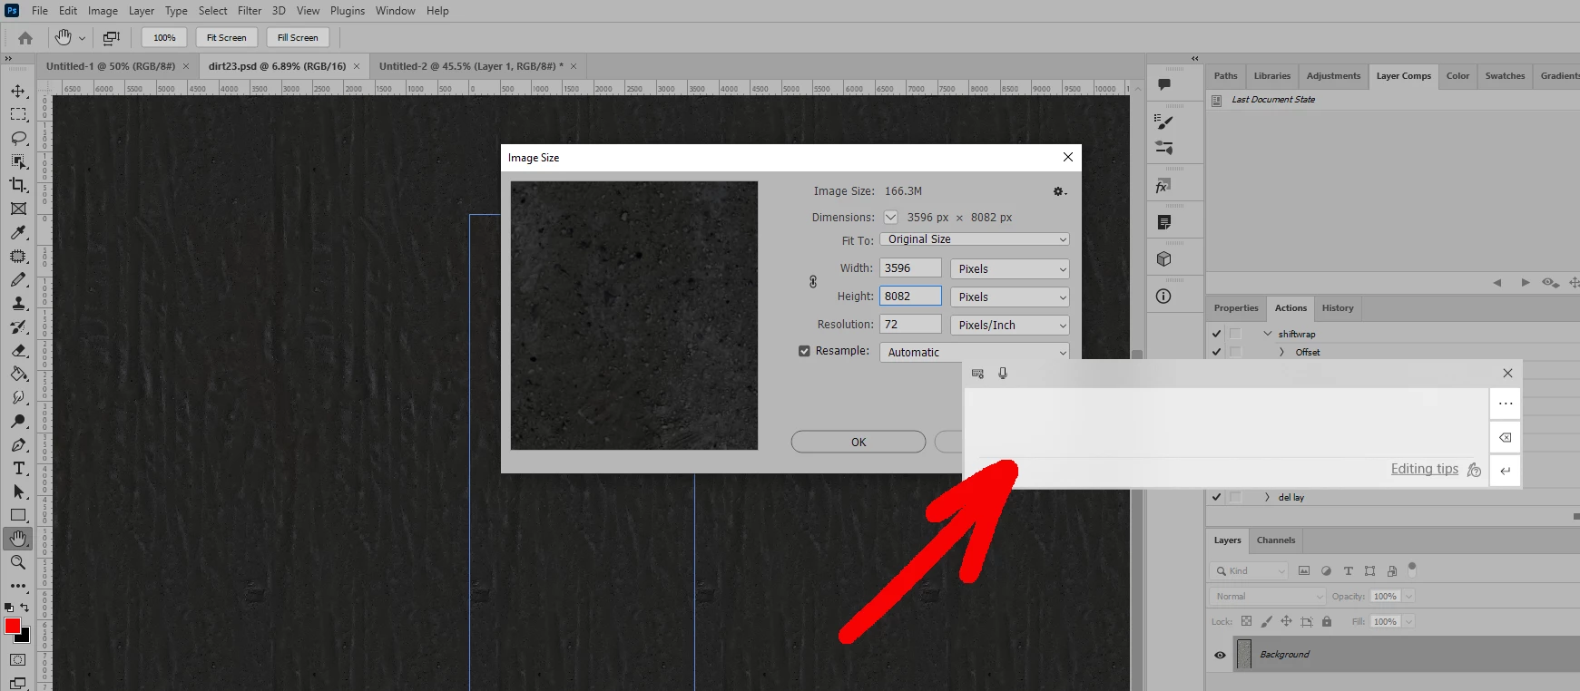Select the Move tool
Image resolution: width=1580 pixels, height=691 pixels.
click(18, 91)
